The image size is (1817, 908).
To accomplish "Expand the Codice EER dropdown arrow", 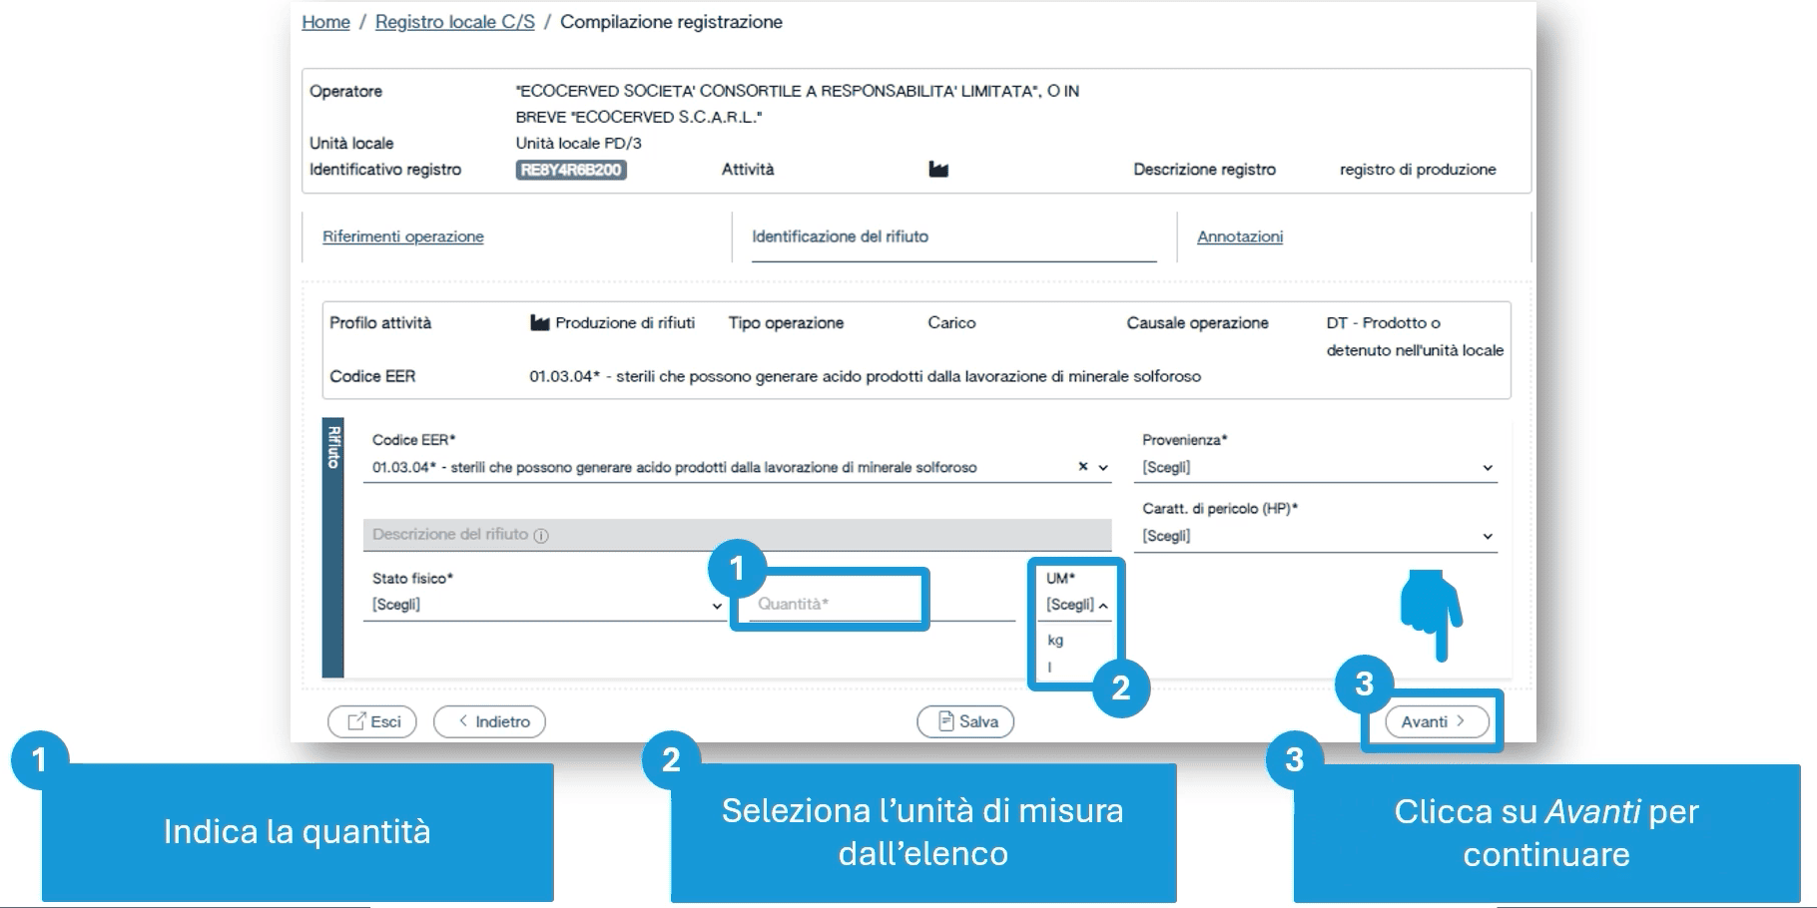I will pyautogui.click(x=1103, y=467).
